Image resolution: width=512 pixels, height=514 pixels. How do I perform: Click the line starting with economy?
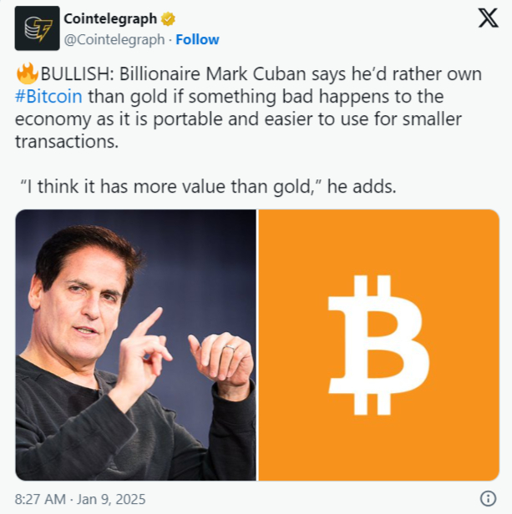click(238, 119)
